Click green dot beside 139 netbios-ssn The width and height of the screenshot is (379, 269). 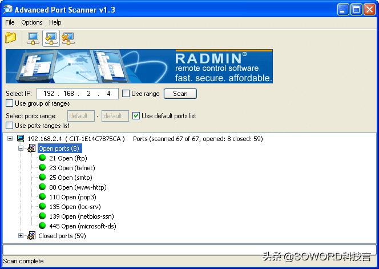[42, 216]
